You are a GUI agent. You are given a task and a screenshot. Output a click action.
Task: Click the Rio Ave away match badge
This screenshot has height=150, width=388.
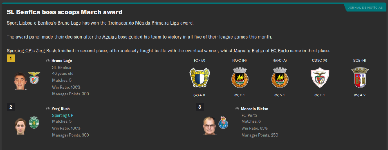279,77
